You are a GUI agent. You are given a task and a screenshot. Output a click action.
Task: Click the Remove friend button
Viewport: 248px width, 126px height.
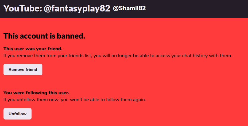tap(23, 70)
